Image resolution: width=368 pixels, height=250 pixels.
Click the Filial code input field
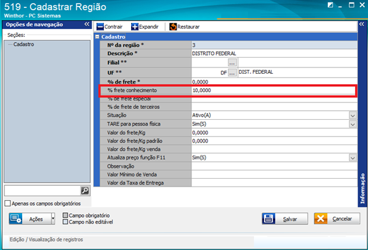210,63
